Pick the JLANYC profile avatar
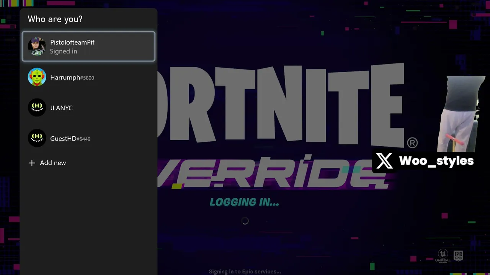Screen dimensions: 490x275 37,108
